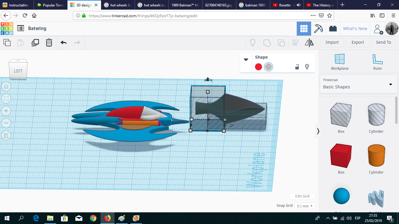Open the Snap Grid 0.1 mm dropdown
The image size is (399, 224).
click(x=305, y=206)
